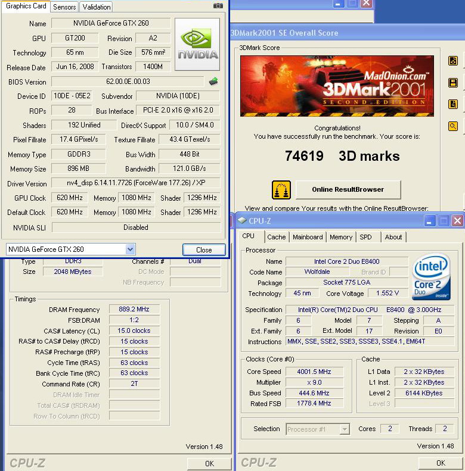Click the GPU name field NVIDIA GeForce GTX 260
The width and height of the screenshot is (465, 471).
click(x=111, y=23)
